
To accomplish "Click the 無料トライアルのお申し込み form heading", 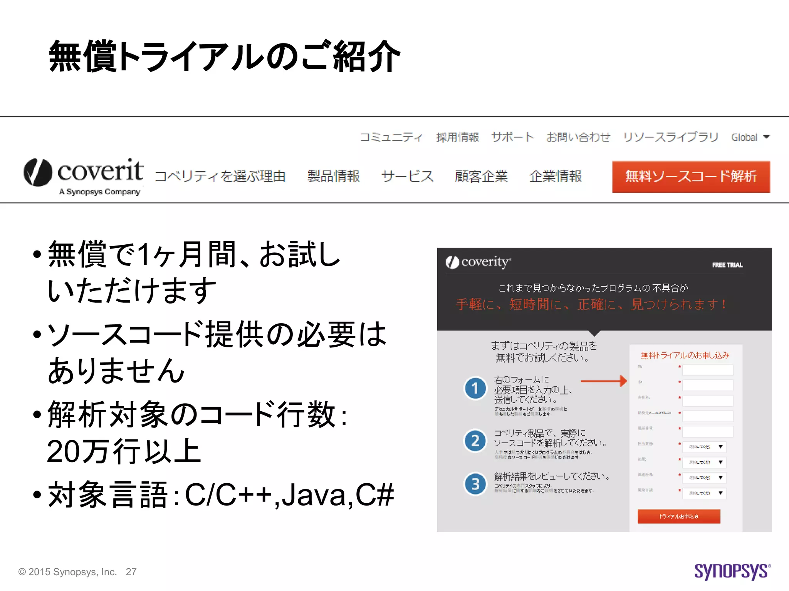I will tap(685, 355).
